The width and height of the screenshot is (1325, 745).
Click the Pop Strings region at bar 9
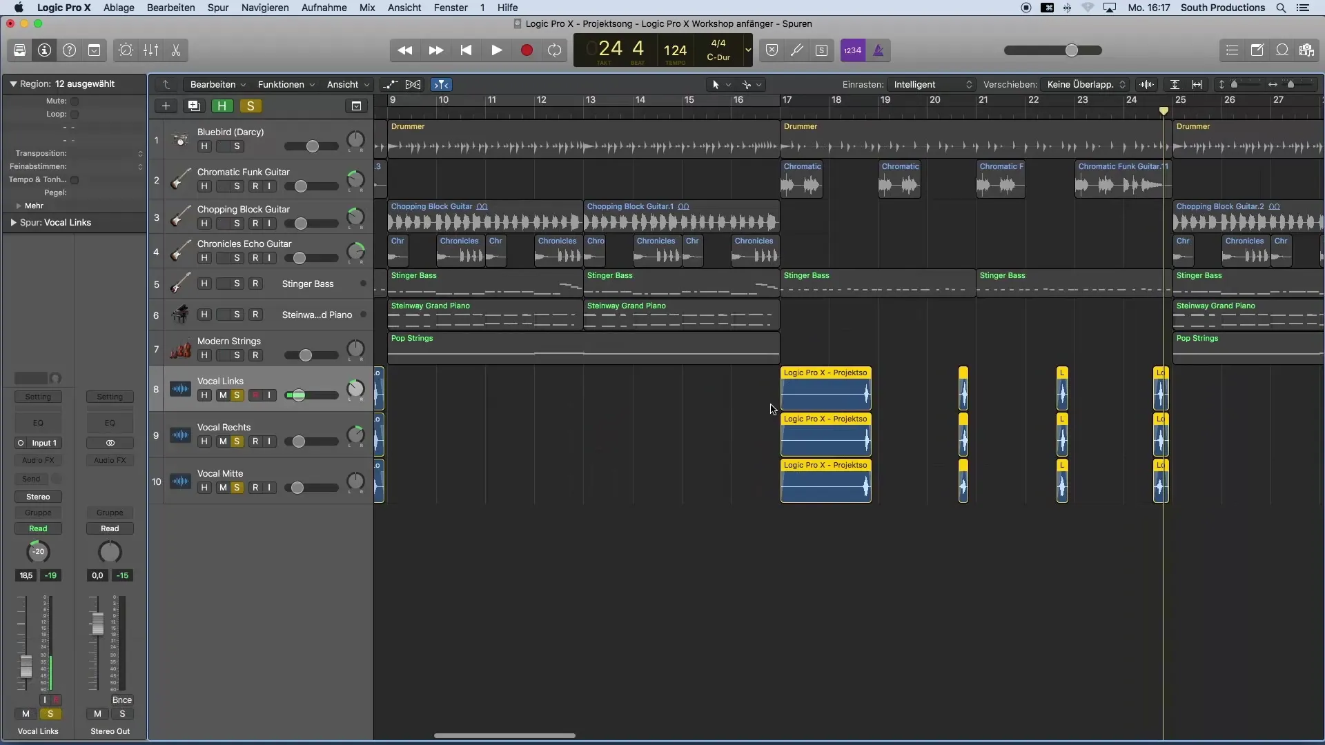pos(584,348)
